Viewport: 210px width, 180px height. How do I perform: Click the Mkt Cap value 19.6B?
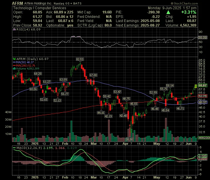point(107,12)
